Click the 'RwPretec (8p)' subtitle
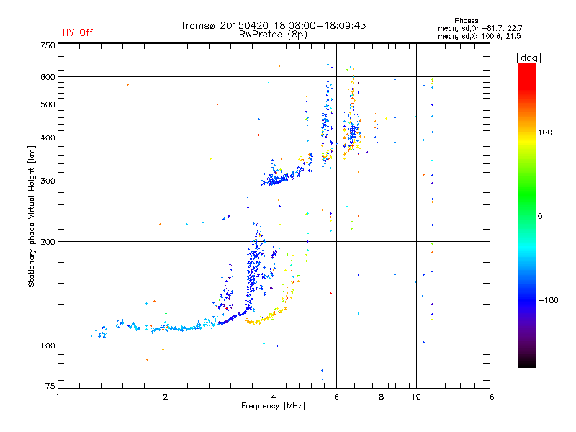576x432 pixels. 273,35
